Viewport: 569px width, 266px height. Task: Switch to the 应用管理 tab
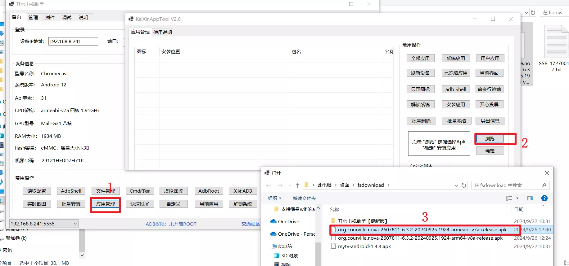click(140, 32)
